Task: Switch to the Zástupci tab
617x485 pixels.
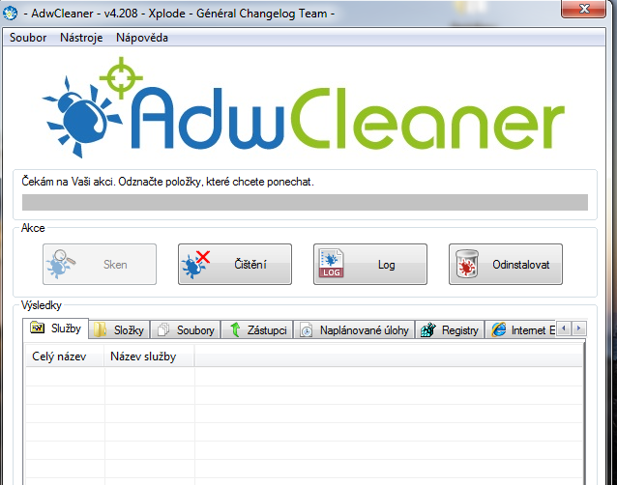Action: tap(257, 329)
